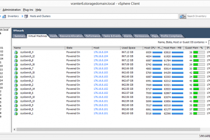Image resolution: width=210 pixels, height=140 pixels.
Task: Click the horizontal scrollbar left arrow
Action: [14, 130]
